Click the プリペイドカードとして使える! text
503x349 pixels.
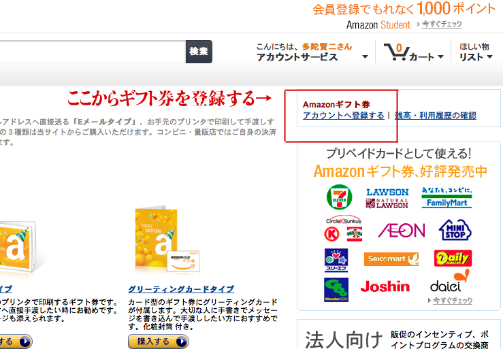tap(399, 154)
